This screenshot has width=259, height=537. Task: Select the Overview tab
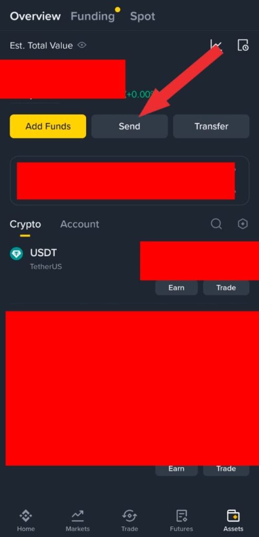[35, 16]
